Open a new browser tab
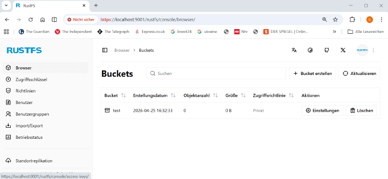Screen dimensions: 388x179 (x=96, y=5)
